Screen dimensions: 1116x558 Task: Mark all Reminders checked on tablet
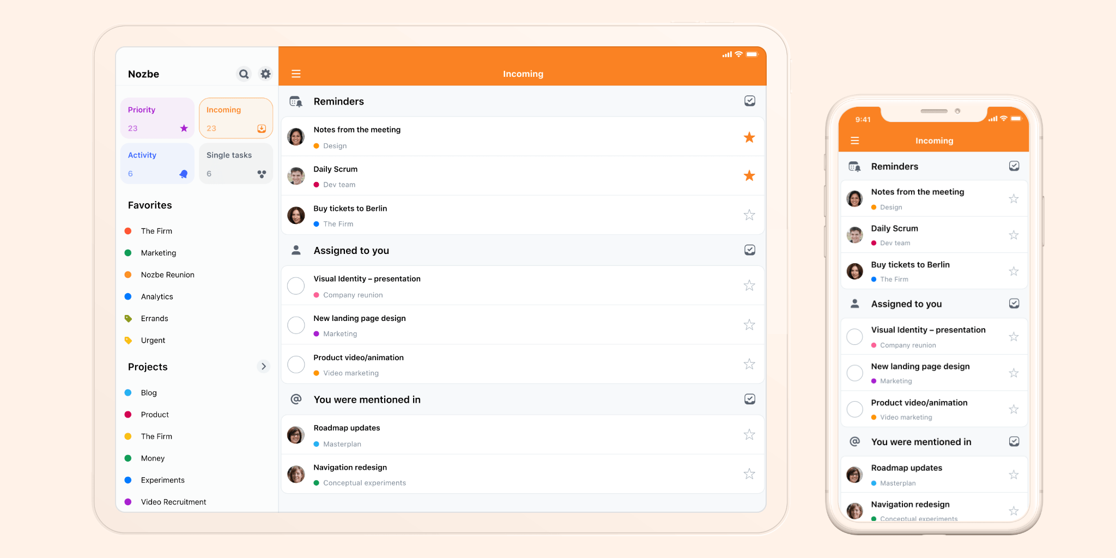click(750, 101)
